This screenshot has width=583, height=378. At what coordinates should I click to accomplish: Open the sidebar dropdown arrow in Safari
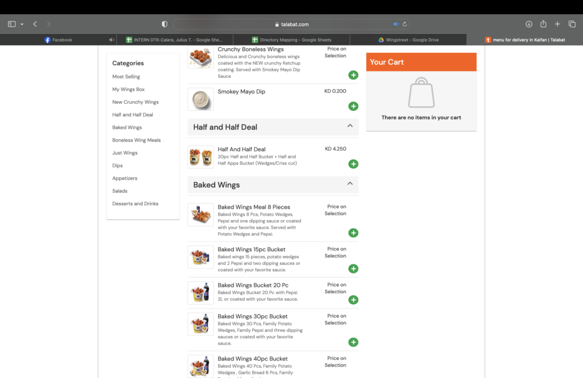point(22,24)
